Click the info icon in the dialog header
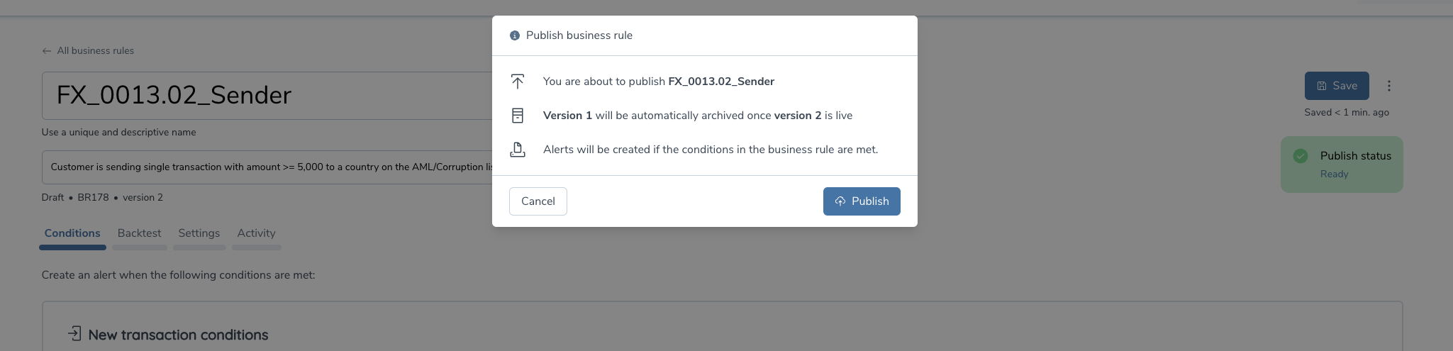This screenshot has width=1453, height=351. pos(515,35)
